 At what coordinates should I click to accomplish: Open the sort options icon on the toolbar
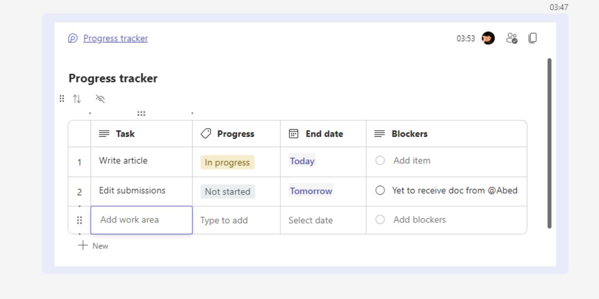point(77,99)
